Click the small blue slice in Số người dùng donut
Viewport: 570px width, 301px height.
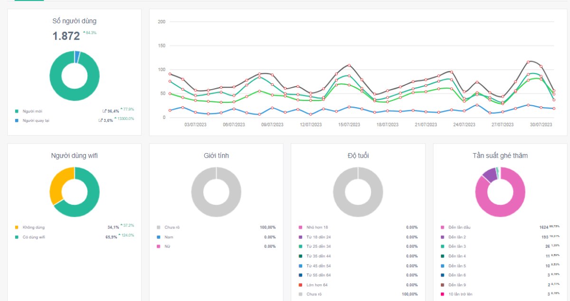(77, 57)
